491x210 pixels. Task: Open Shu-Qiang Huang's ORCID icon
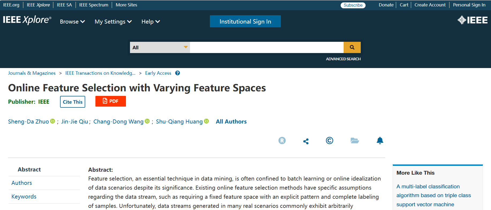click(x=206, y=121)
